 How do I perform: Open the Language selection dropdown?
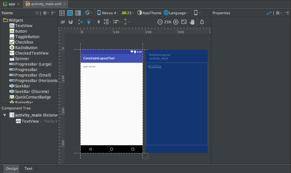click(x=176, y=13)
